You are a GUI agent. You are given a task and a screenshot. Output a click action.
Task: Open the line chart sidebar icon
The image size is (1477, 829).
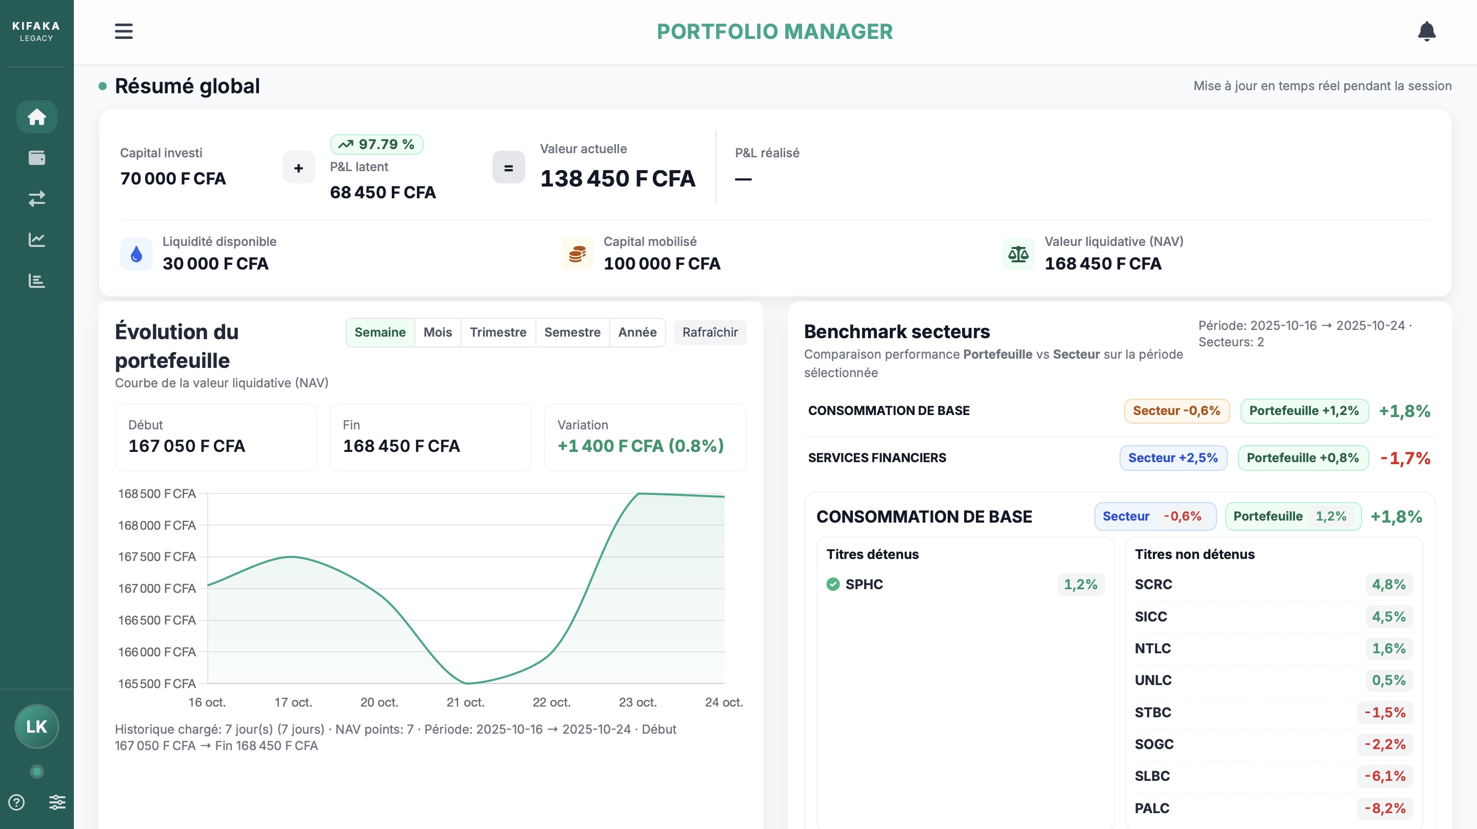pos(37,239)
